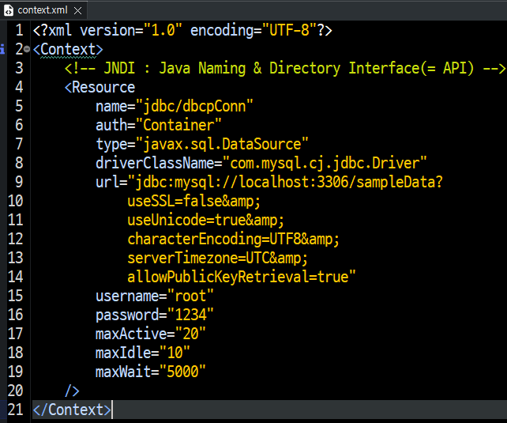Click line number 1 in the gutter
The width and height of the screenshot is (507, 423).
(x=20, y=30)
